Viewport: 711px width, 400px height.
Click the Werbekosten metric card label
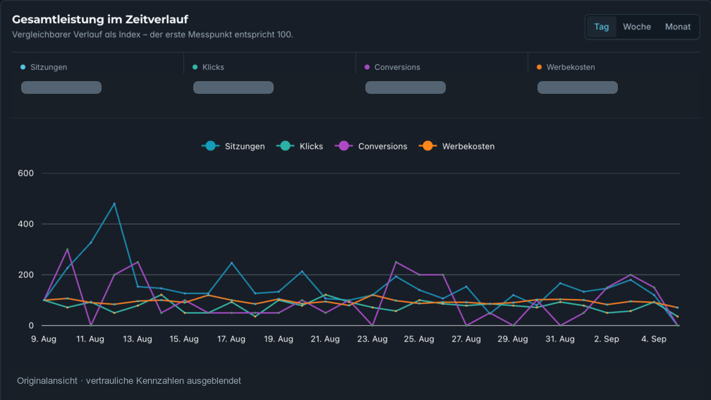tap(571, 67)
